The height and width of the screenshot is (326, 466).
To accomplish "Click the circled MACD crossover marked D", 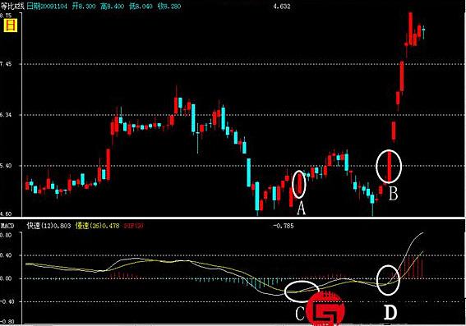I will click(388, 280).
